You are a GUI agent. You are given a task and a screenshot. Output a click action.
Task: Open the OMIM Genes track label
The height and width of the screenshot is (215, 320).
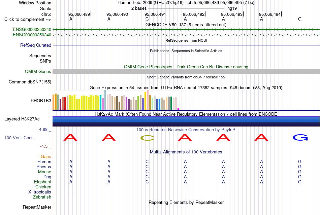(x=38, y=72)
